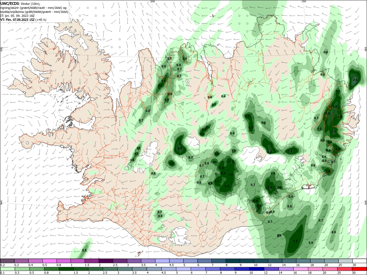
Task: Select the light violet 14 rain swatch
Action: click(x=286, y=269)
